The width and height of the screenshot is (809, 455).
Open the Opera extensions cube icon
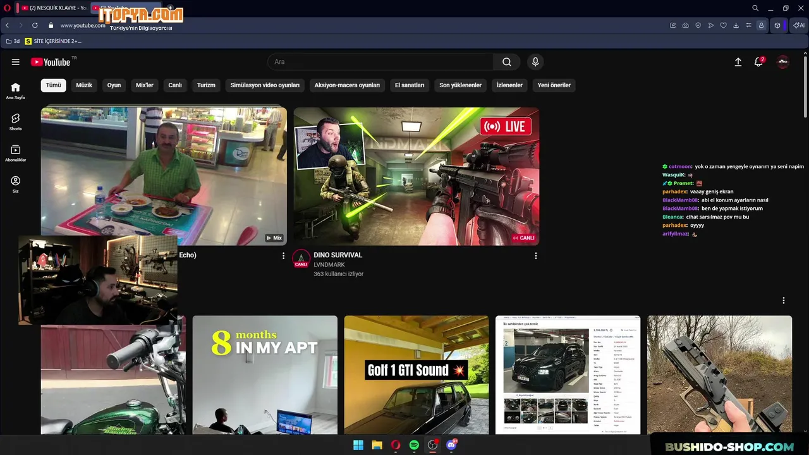(777, 25)
